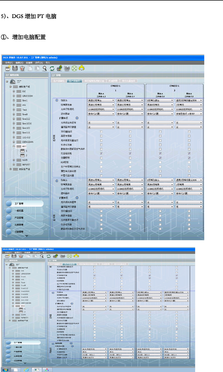The width and height of the screenshot is (223, 372).
Task: Select 产品管理 label in upper window sidebar
Action: [x=19, y=218]
